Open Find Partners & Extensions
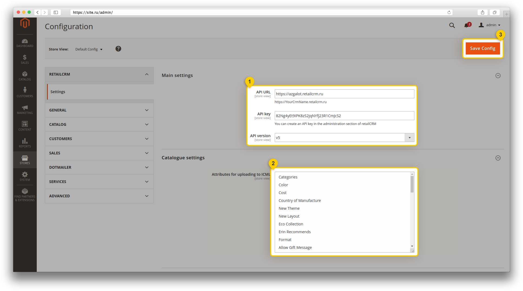This screenshot has height=291, width=523. 25,195
